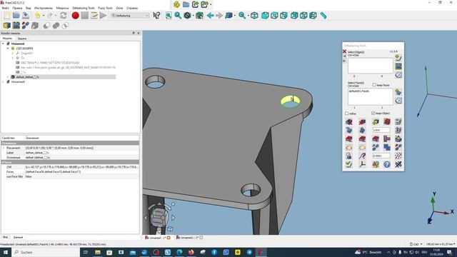The height and width of the screenshot is (257, 457).
Task: Click the front view cube icon
Action: coord(265,16)
